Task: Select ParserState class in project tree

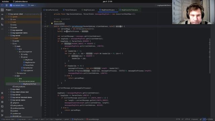Action: click(28, 65)
